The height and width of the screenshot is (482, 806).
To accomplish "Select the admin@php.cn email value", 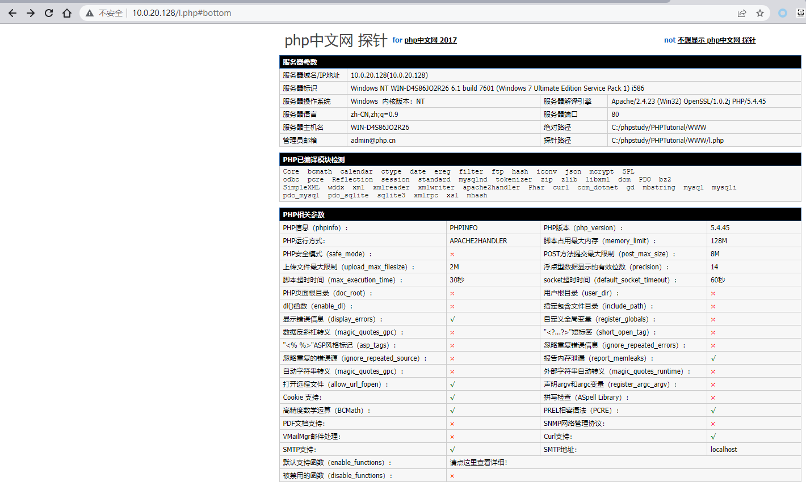I will tap(373, 141).
